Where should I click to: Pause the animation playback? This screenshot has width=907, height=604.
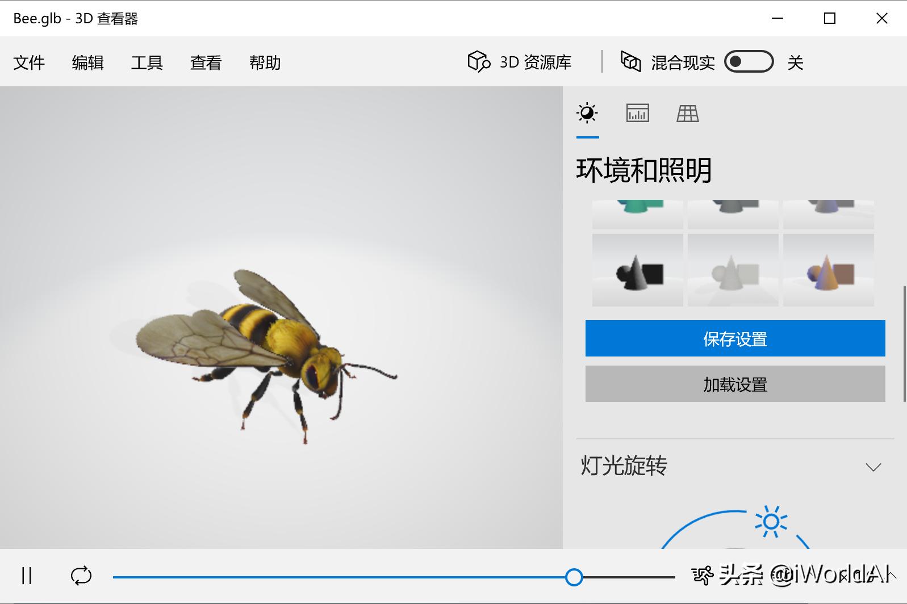[27, 576]
